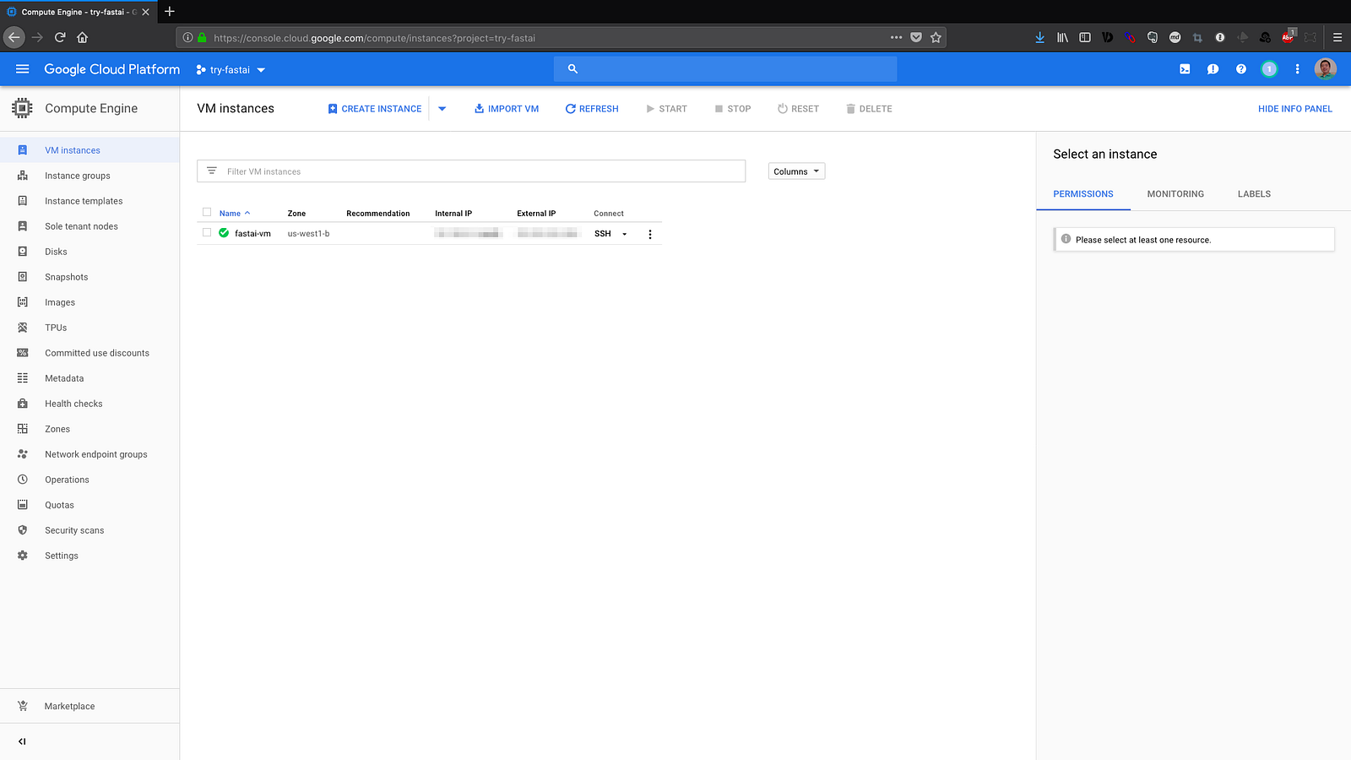Collapse the left navigation sidebar
This screenshot has width=1351, height=760.
[22, 741]
